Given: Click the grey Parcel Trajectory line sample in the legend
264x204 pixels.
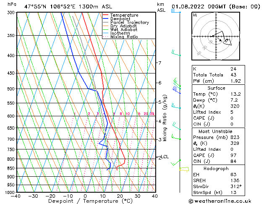Looking at the screenshot, I should pyautogui.click(x=105, y=22).
